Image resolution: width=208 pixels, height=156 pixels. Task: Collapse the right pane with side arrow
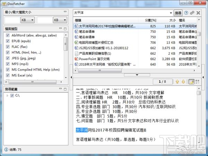[x=203, y=77]
